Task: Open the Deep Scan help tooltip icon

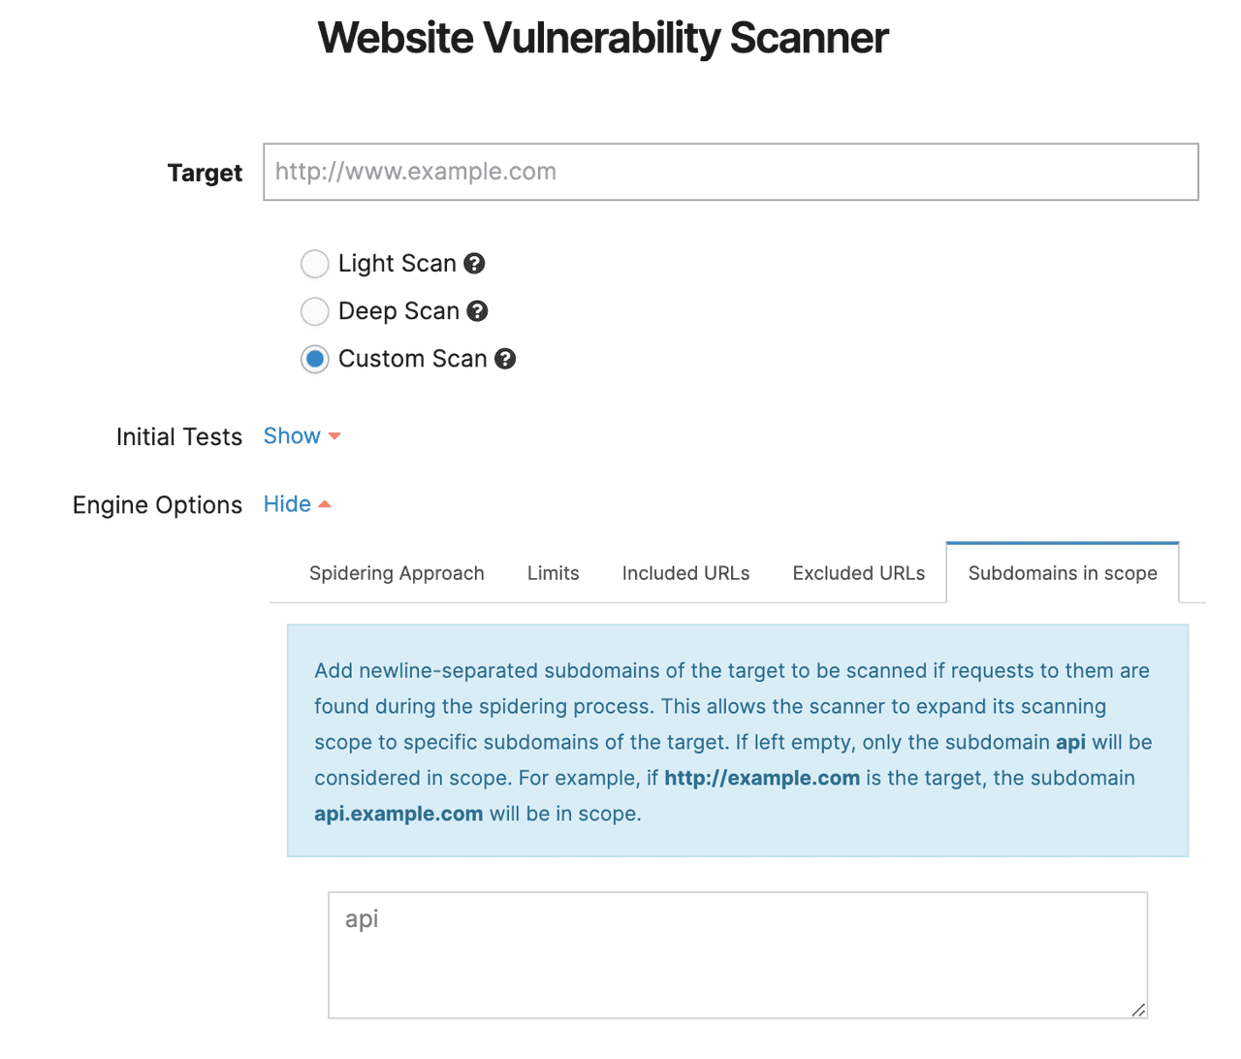Action: coord(477,311)
